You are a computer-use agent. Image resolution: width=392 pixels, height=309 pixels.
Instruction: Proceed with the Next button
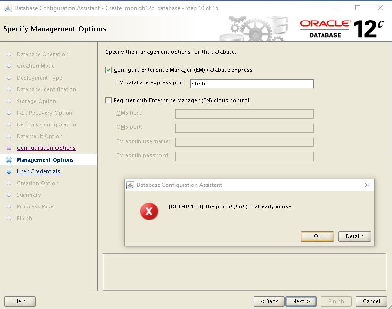tap(301, 301)
